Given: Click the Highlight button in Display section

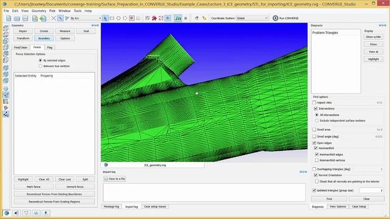Looking at the screenshot, I should pyautogui.click(x=374, y=59).
